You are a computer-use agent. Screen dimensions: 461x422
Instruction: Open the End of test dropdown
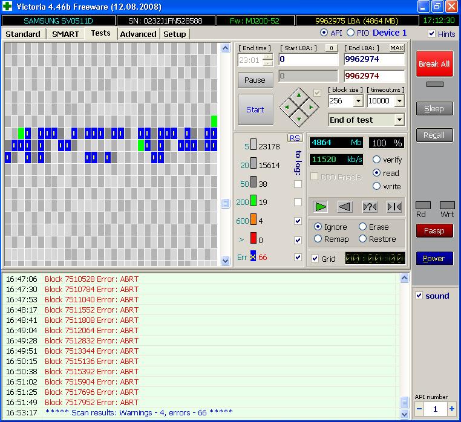[399, 120]
